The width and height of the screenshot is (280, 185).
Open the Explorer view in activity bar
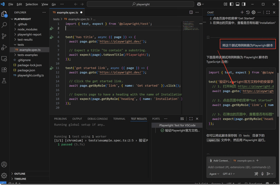(x=4, y=14)
